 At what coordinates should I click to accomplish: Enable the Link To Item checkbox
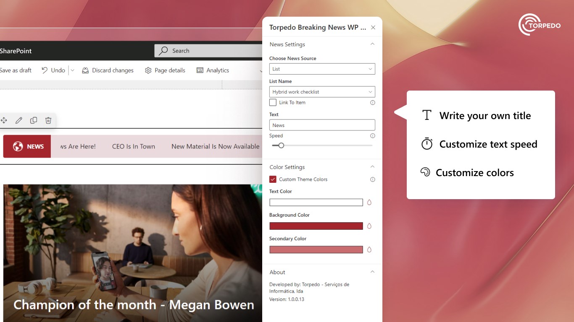[273, 102]
